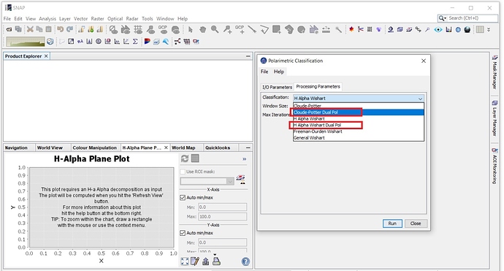
Task: Click the Redo toolbar icon
Action: tap(69, 29)
